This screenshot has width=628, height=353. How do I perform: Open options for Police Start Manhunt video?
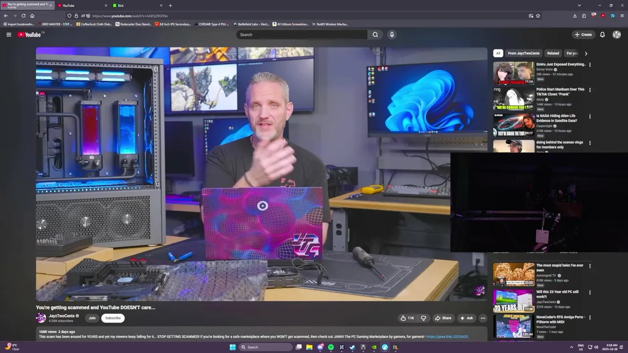click(x=590, y=90)
